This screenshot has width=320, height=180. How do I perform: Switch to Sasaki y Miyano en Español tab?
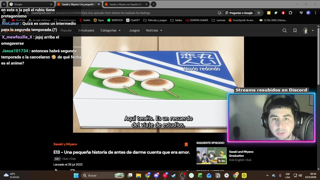click(126, 4)
